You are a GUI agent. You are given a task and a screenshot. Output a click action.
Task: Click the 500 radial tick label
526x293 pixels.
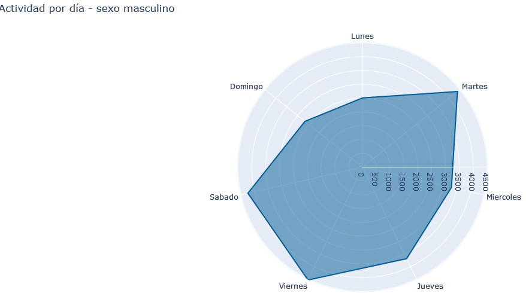374,179
